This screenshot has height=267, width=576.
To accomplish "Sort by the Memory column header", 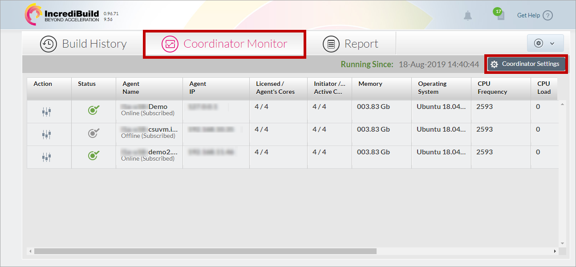I will (370, 84).
